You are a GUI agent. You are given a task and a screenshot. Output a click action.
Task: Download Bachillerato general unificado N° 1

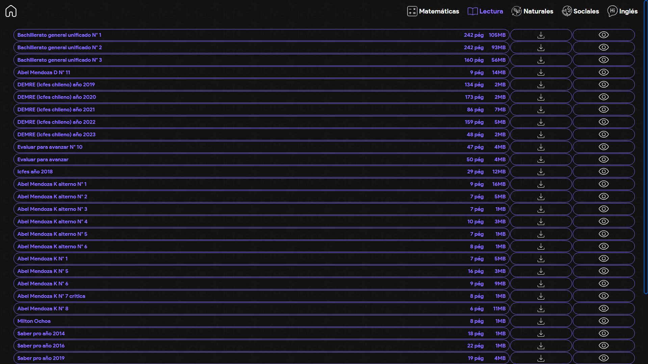tap(541, 35)
